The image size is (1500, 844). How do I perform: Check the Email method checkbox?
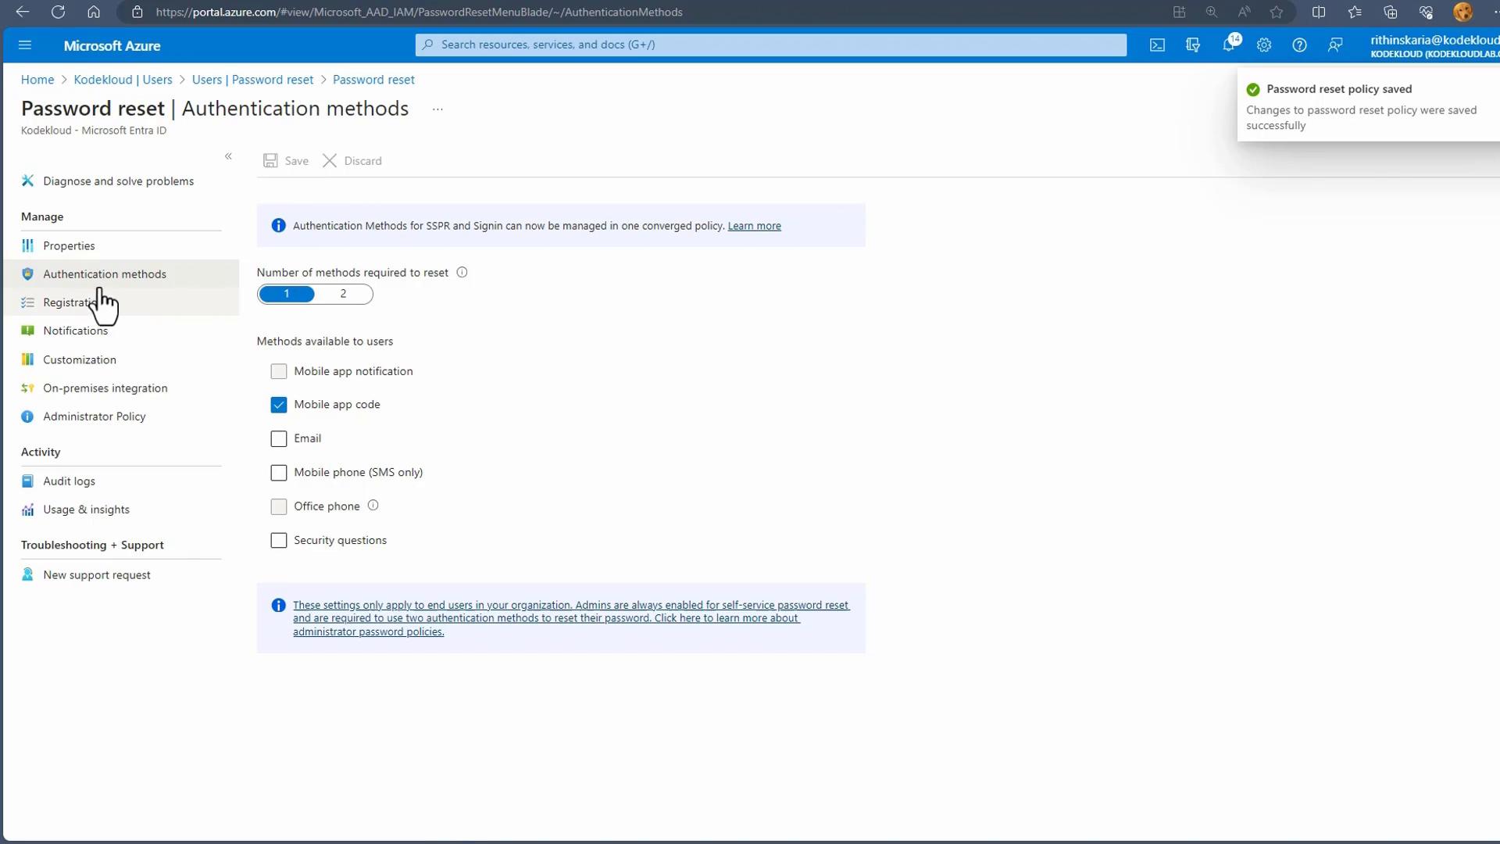click(279, 438)
